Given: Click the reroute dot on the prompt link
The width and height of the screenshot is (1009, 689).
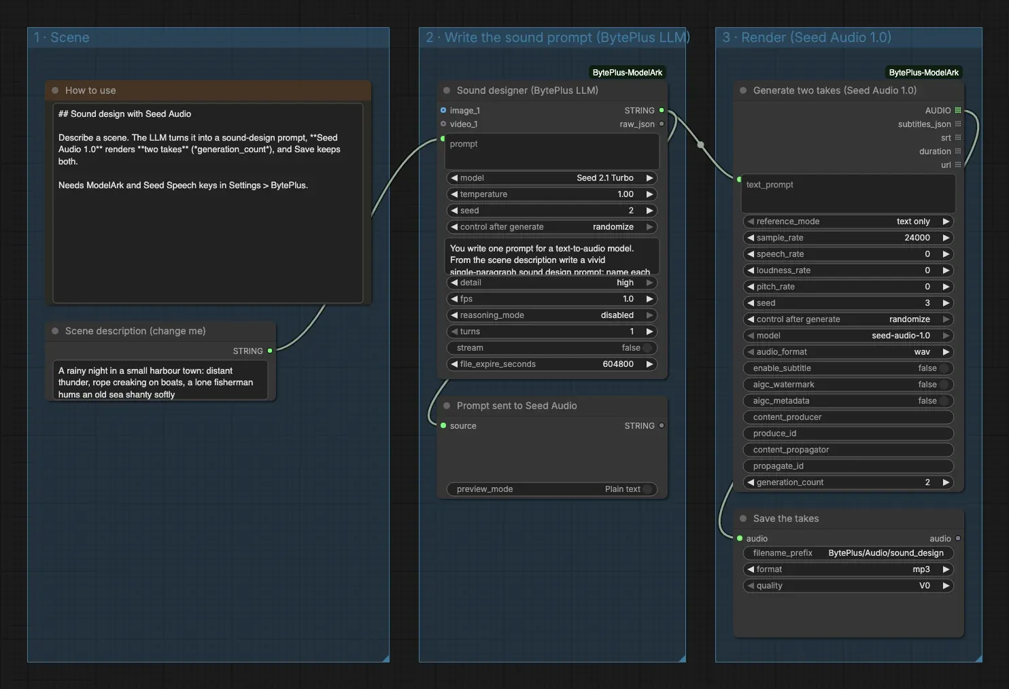Looking at the screenshot, I should click(x=701, y=144).
